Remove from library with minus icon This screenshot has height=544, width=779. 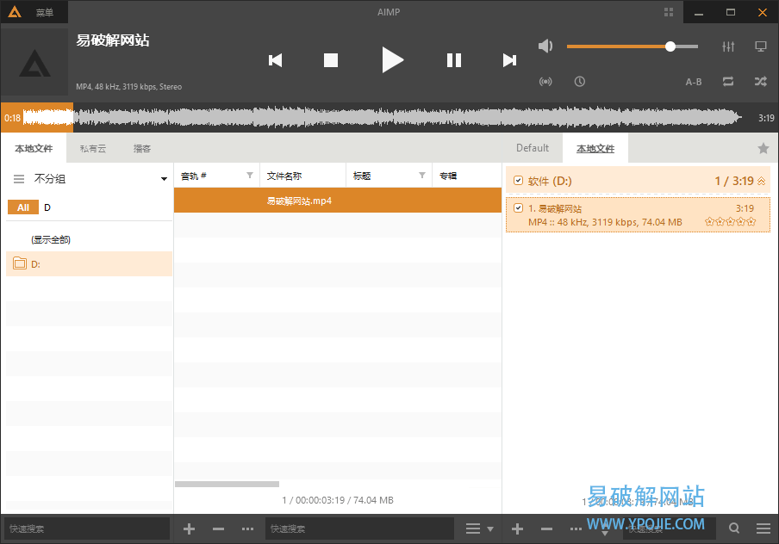coord(218,529)
